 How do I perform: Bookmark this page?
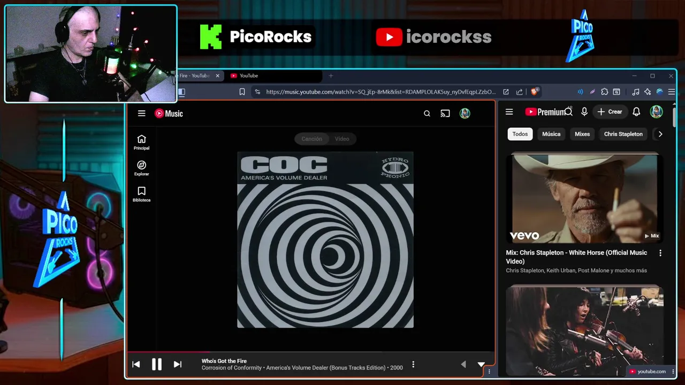pos(242,92)
